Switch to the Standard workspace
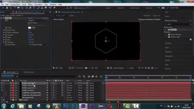 coord(120,8)
